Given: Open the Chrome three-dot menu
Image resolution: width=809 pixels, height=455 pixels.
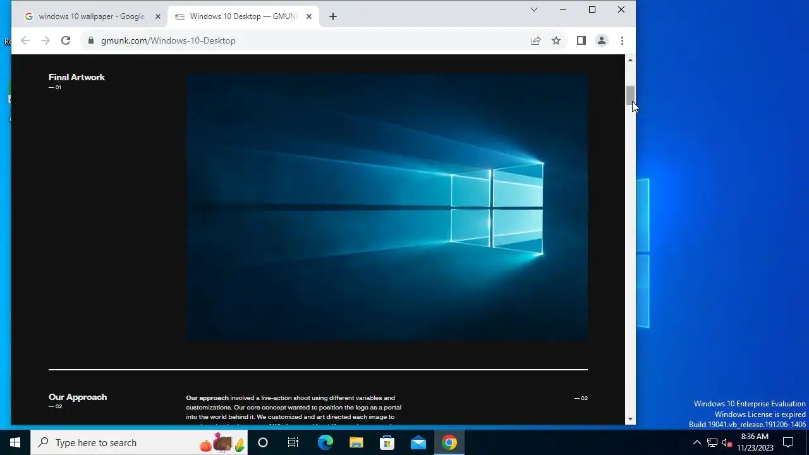Looking at the screenshot, I should [x=622, y=40].
